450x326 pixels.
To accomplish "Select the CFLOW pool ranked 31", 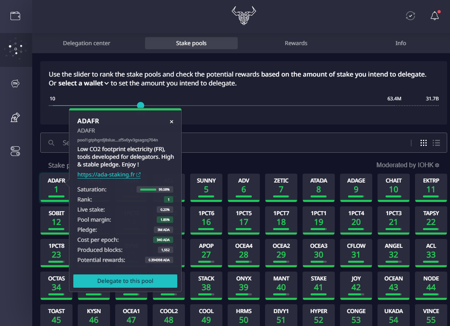I will click(x=356, y=253).
